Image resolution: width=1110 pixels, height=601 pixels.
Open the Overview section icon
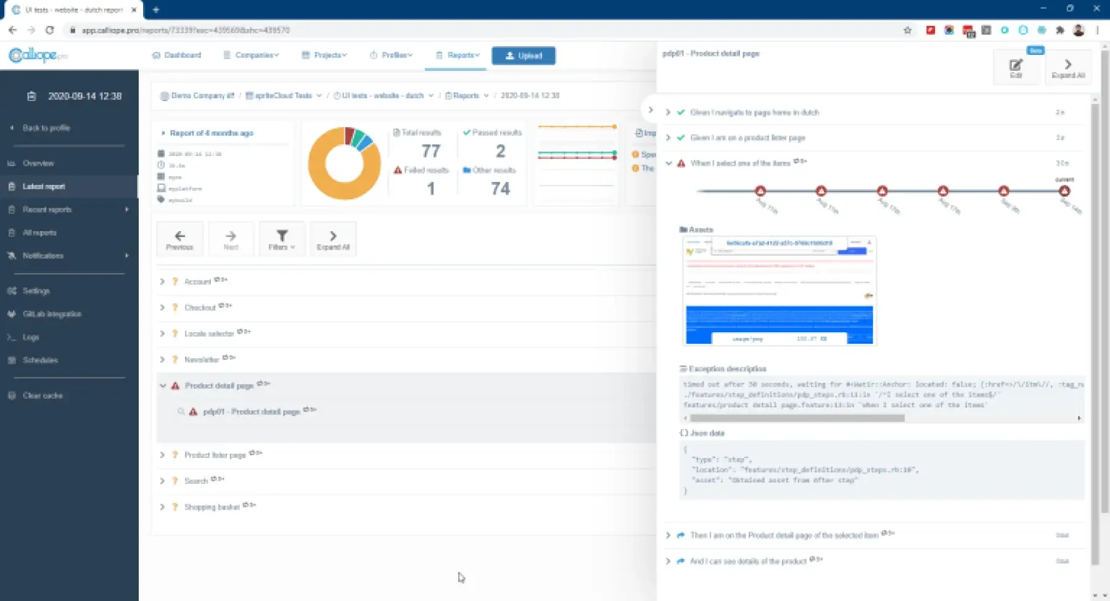tap(10, 163)
